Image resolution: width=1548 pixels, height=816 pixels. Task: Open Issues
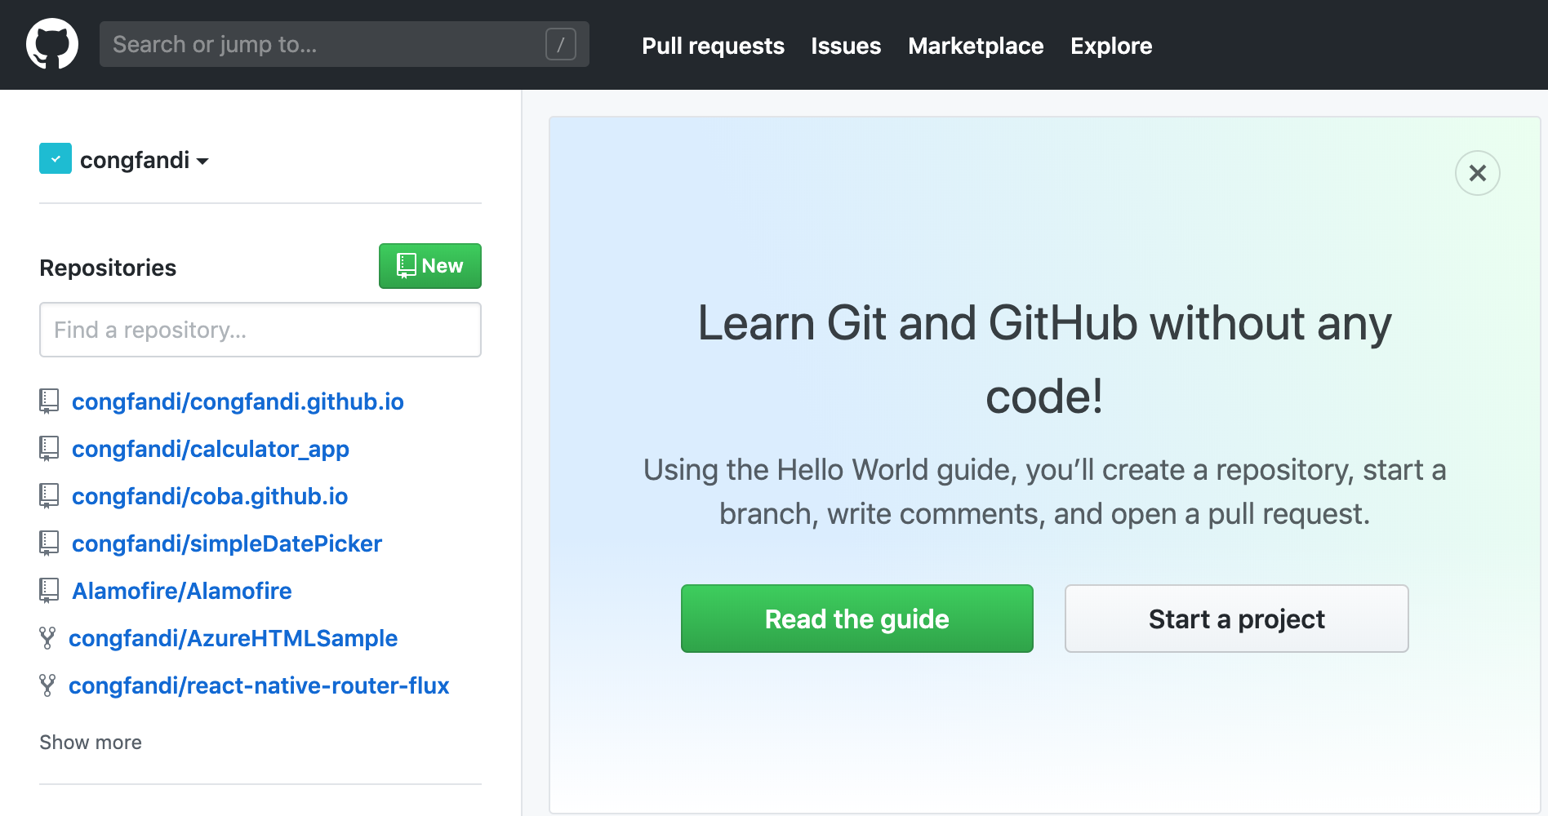point(846,46)
